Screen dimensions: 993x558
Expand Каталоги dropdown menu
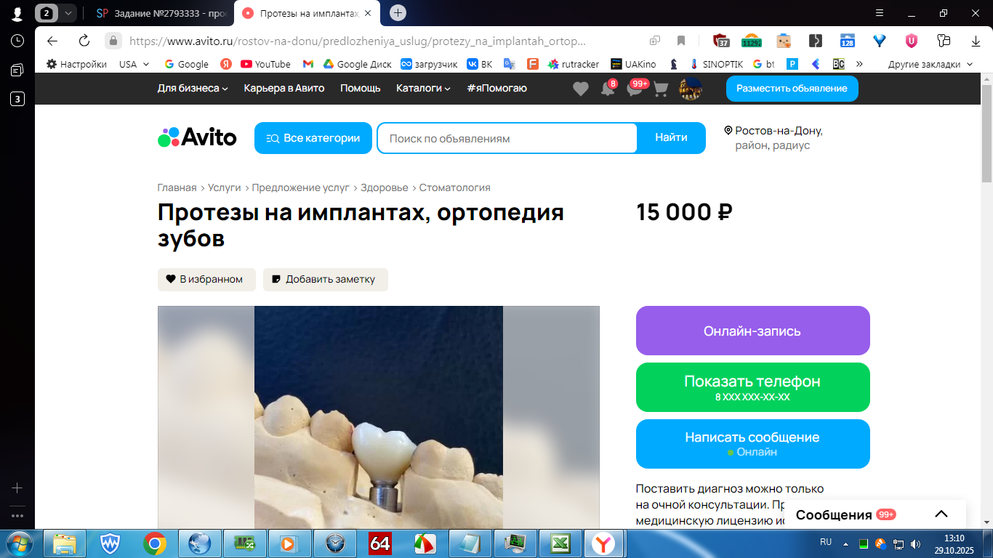(x=423, y=89)
